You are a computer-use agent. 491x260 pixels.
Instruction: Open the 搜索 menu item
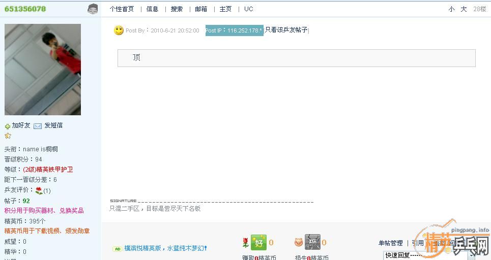tap(177, 9)
